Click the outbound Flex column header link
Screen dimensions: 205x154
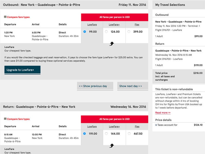tap(137, 25)
